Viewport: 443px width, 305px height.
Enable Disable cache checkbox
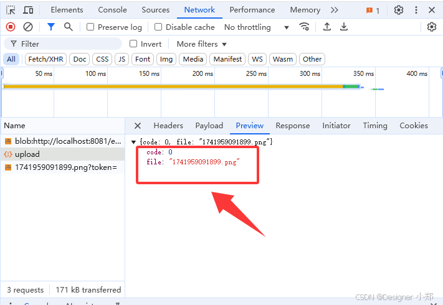158,27
